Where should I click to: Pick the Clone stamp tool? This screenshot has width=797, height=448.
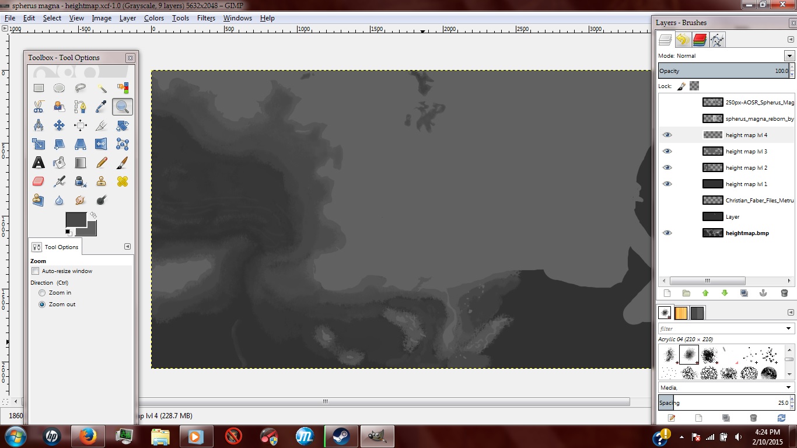pyautogui.click(x=101, y=181)
